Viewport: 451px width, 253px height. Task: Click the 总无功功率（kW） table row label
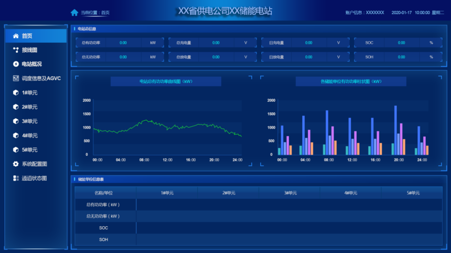103,216
